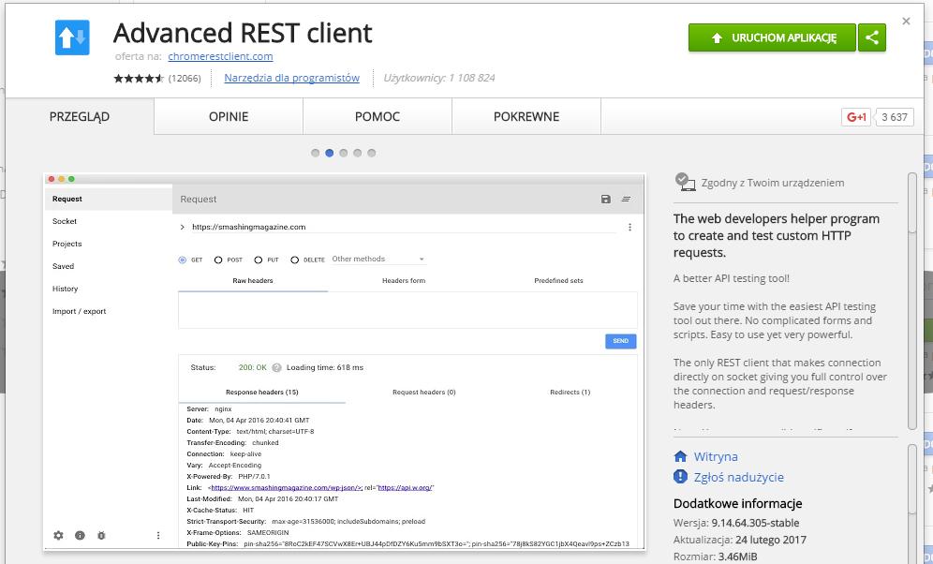Click the Google +1 button

coord(855,117)
